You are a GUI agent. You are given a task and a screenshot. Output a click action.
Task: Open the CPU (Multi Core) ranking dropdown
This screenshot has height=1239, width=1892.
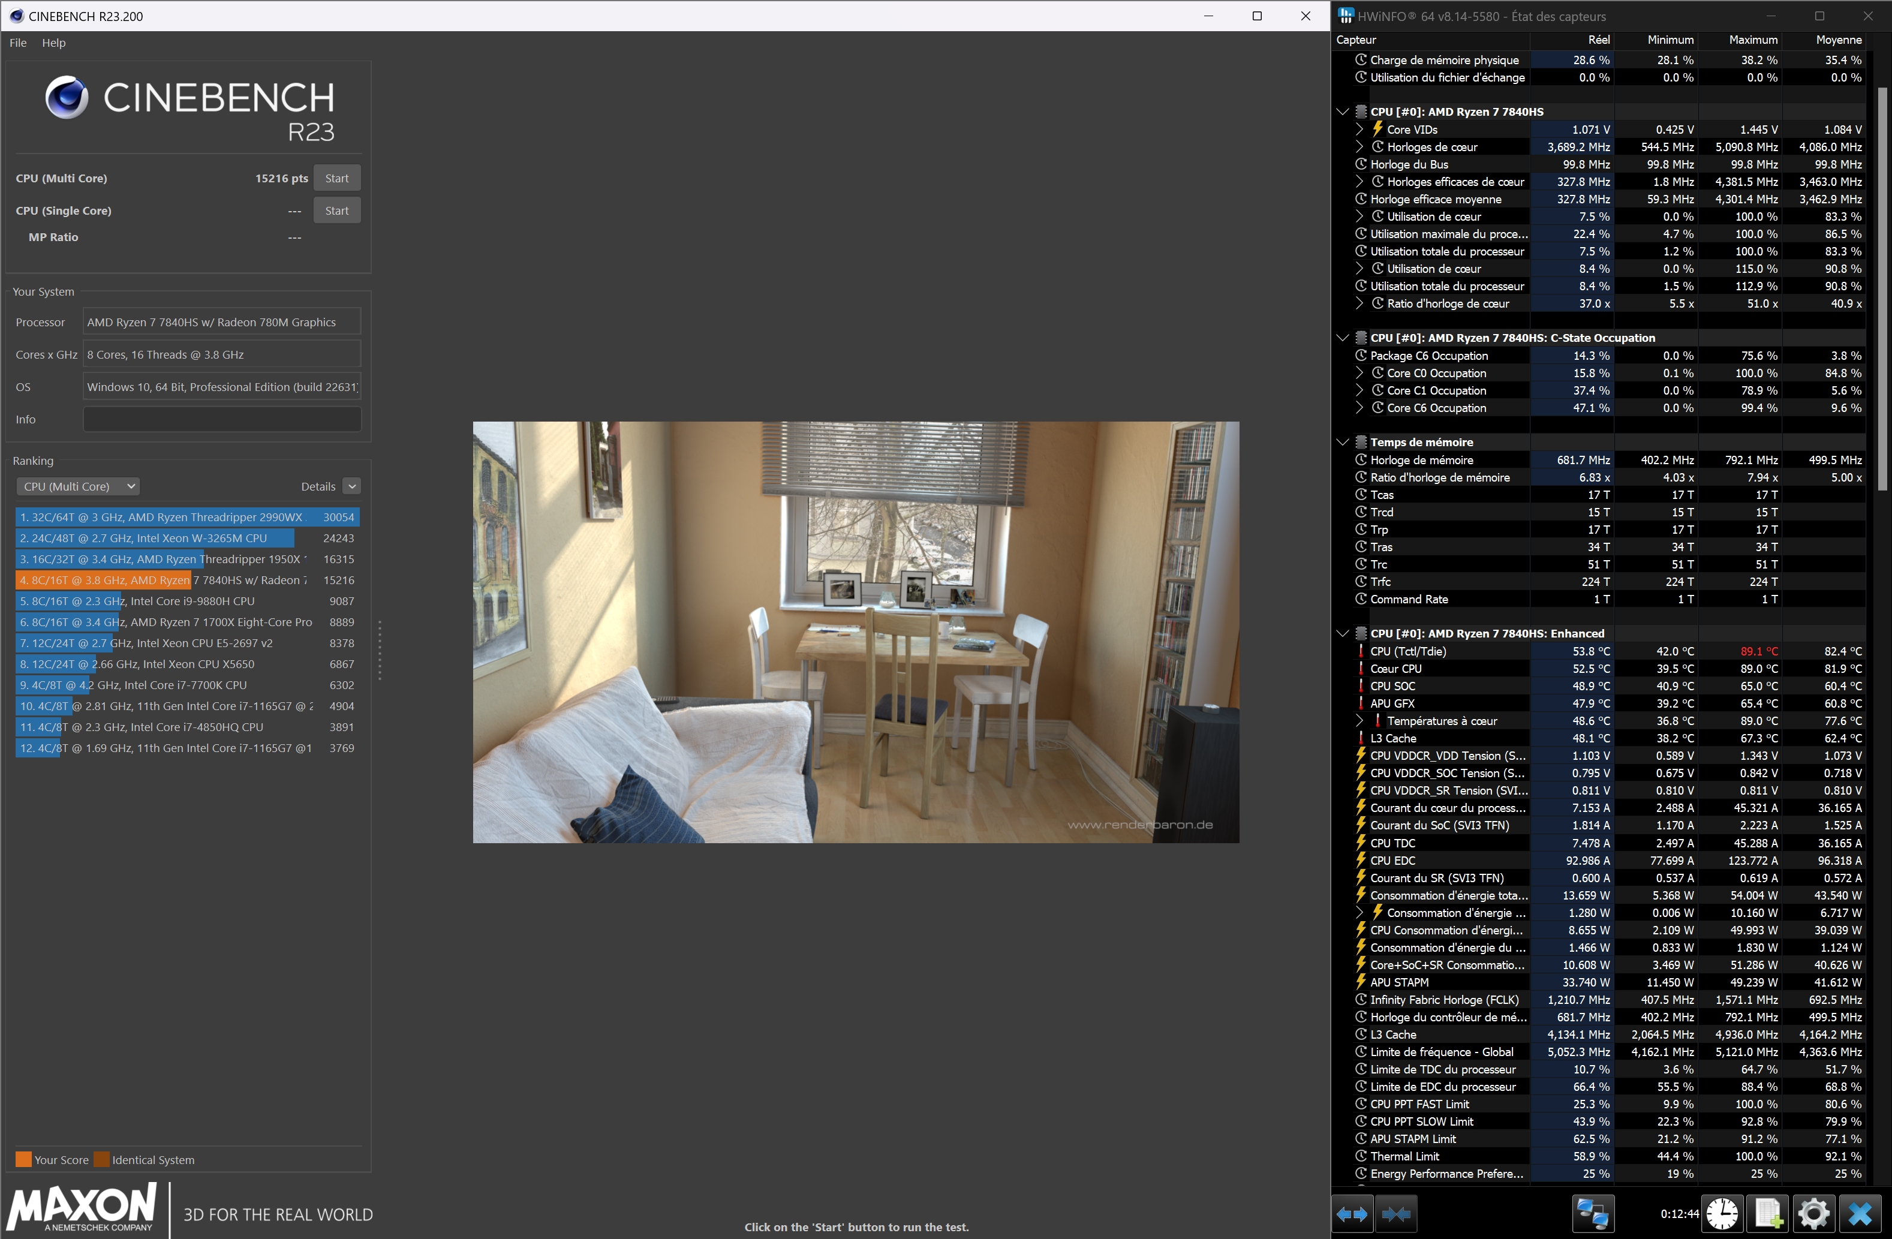pyautogui.click(x=78, y=486)
